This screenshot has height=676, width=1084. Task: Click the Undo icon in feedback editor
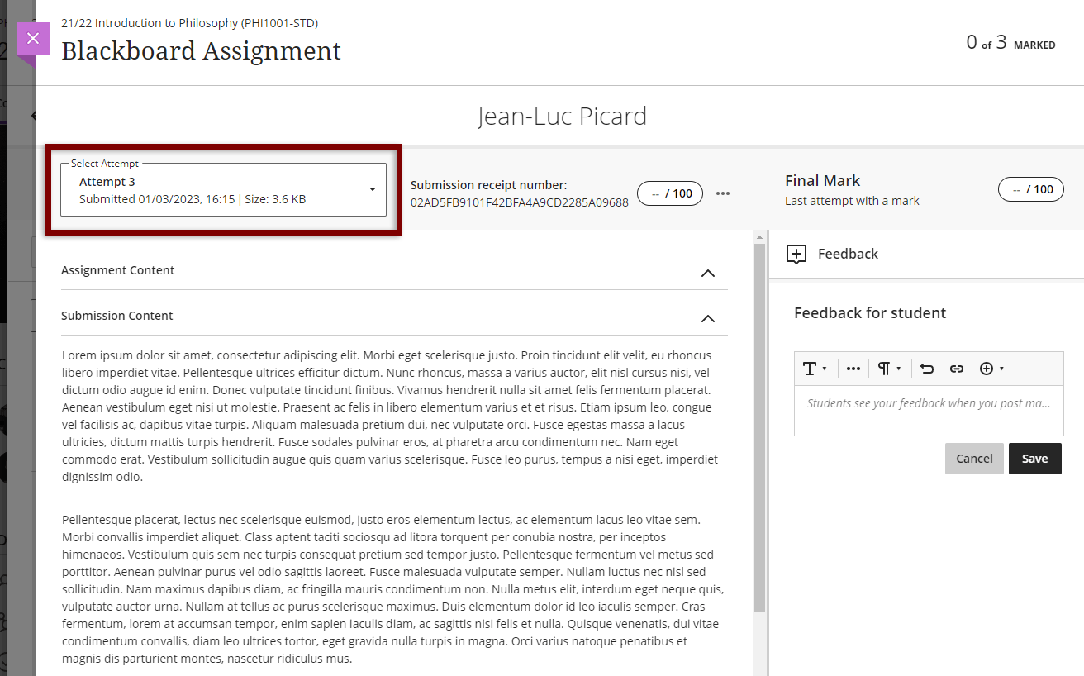[926, 368]
